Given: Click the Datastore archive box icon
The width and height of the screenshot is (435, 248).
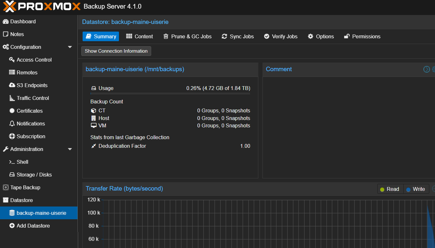Looking at the screenshot, I should pos(5,200).
